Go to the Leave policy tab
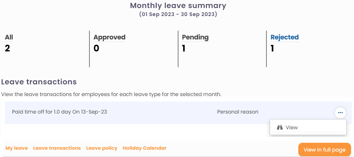 (102, 148)
